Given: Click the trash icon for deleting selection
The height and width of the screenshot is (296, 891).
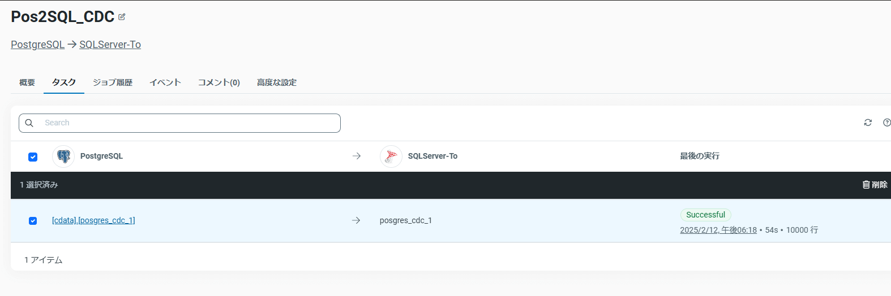Looking at the screenshot, I should click(x=866, y=185).
